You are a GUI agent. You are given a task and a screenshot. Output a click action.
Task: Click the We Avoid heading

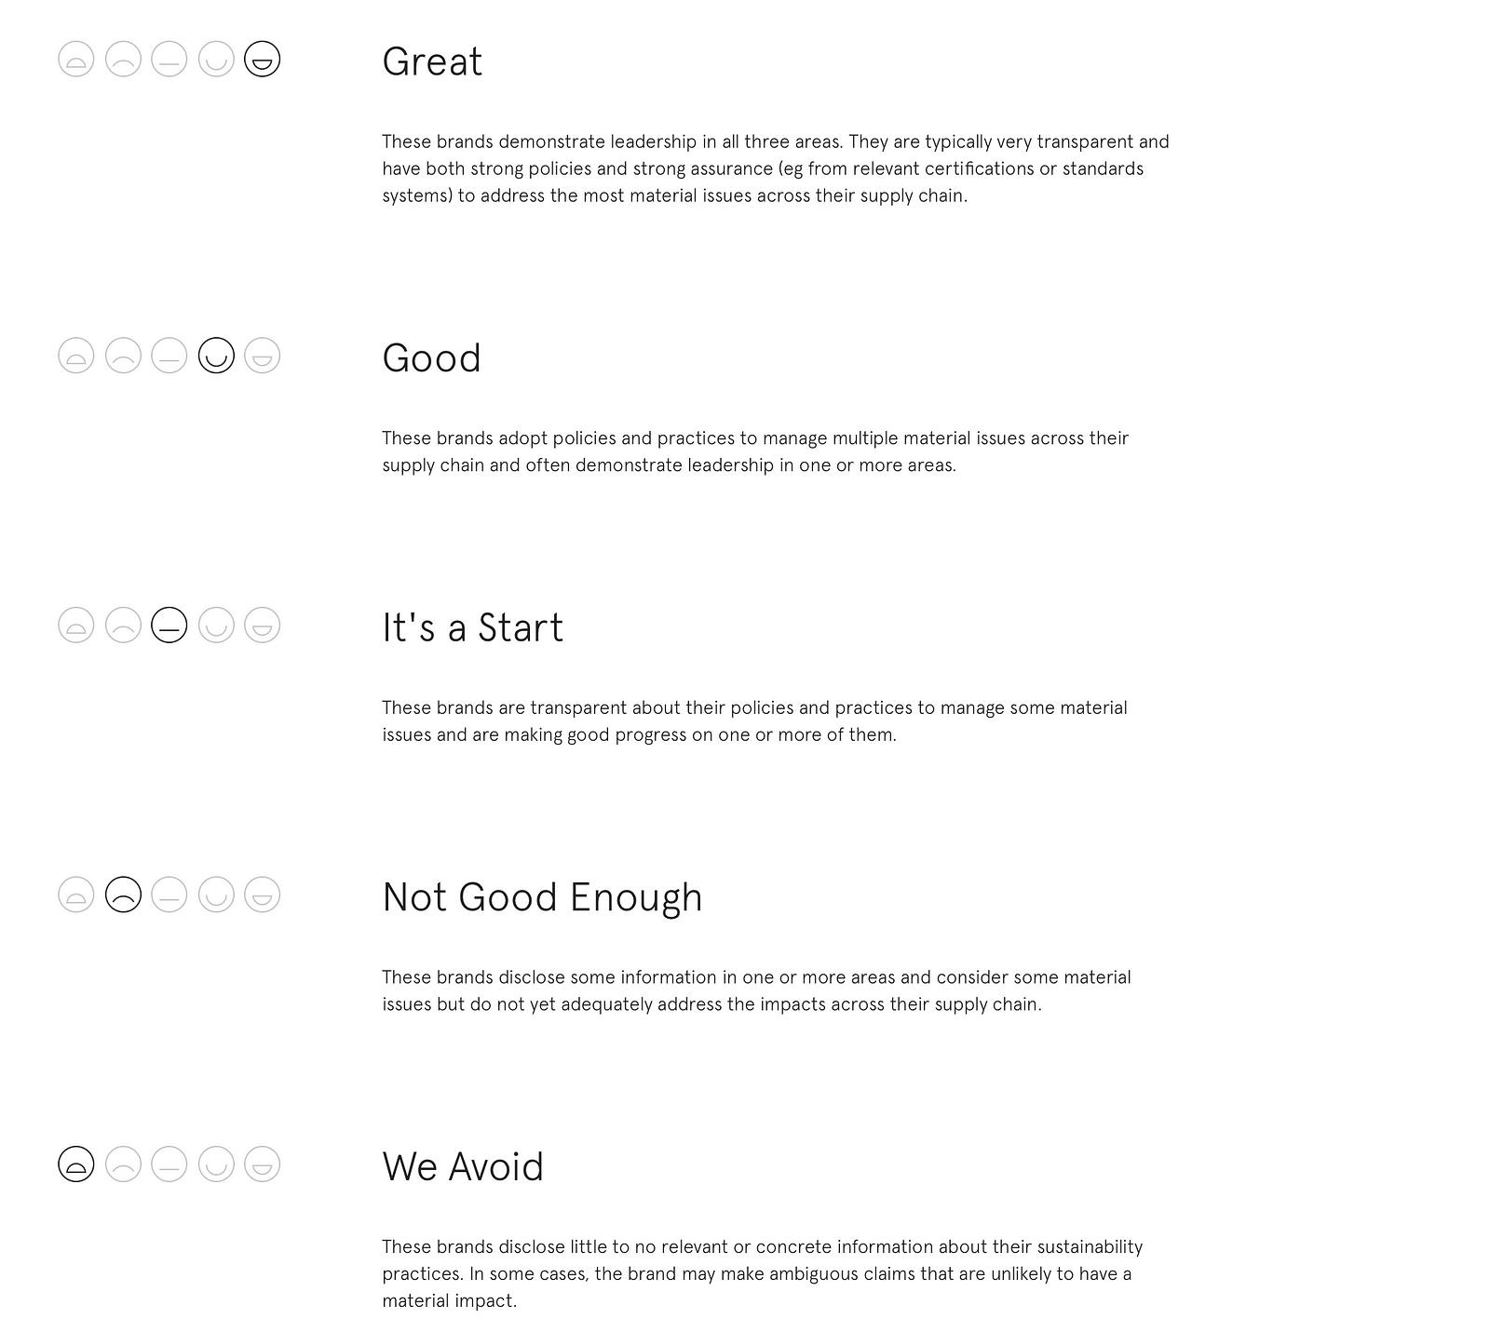point(463,1167)
